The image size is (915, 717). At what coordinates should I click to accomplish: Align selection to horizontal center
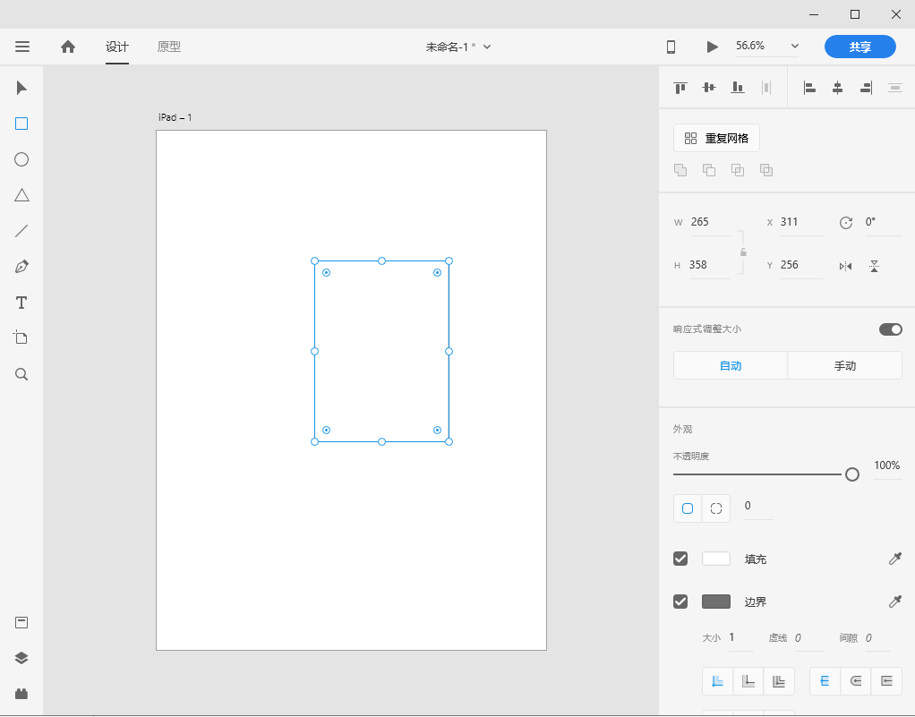click(x=837, y=88)
